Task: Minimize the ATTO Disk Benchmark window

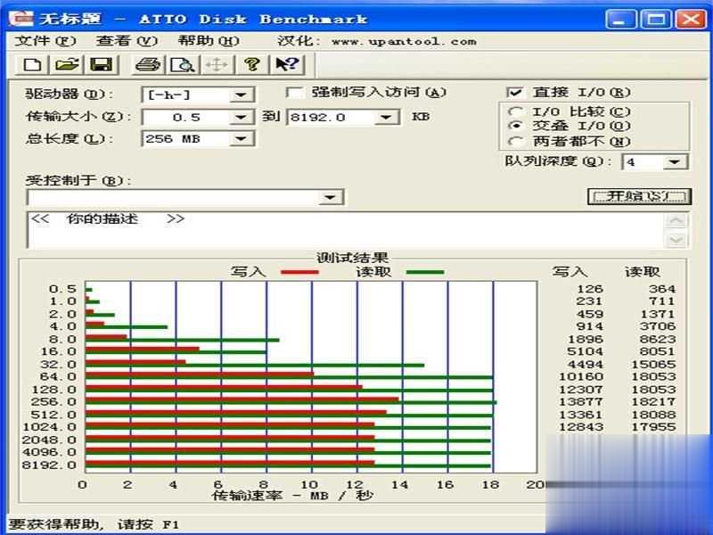Action: click(x=620, y=19)
